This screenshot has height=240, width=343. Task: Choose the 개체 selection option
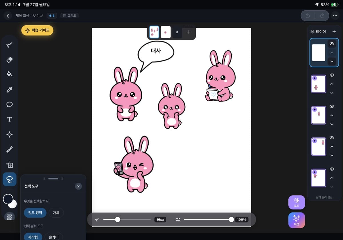click(x=56, y=213)
